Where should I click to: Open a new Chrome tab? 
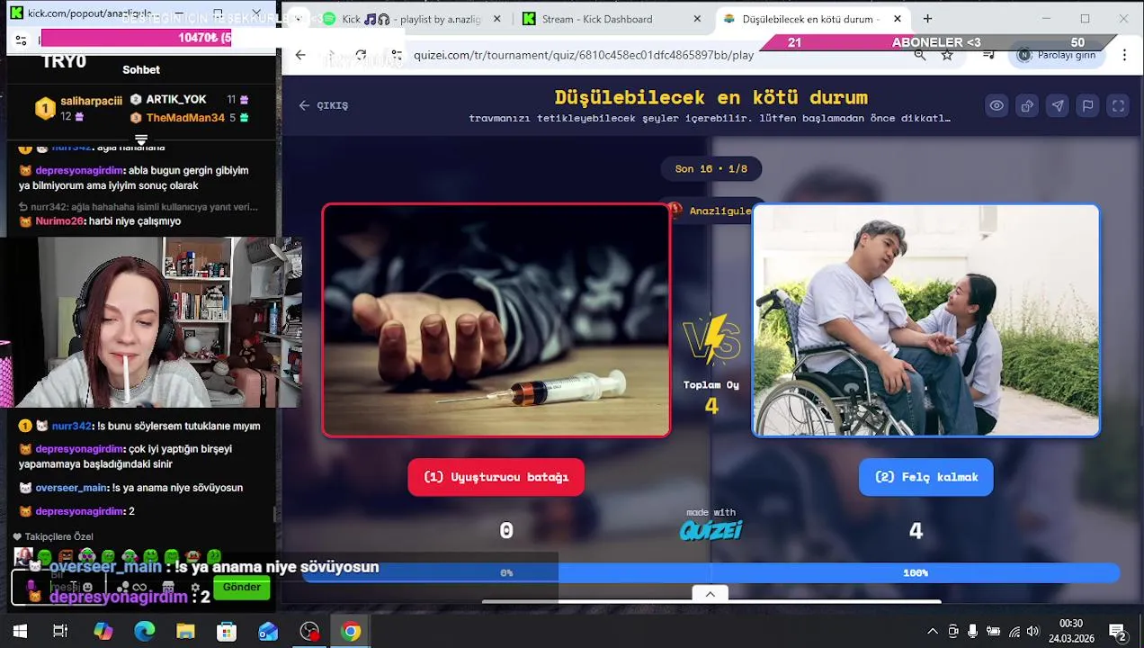927,19
